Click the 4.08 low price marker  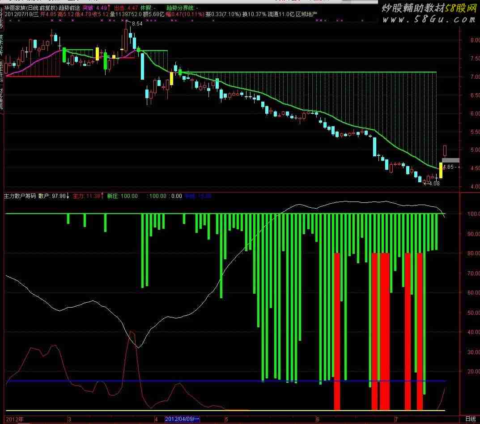point(433,183)
